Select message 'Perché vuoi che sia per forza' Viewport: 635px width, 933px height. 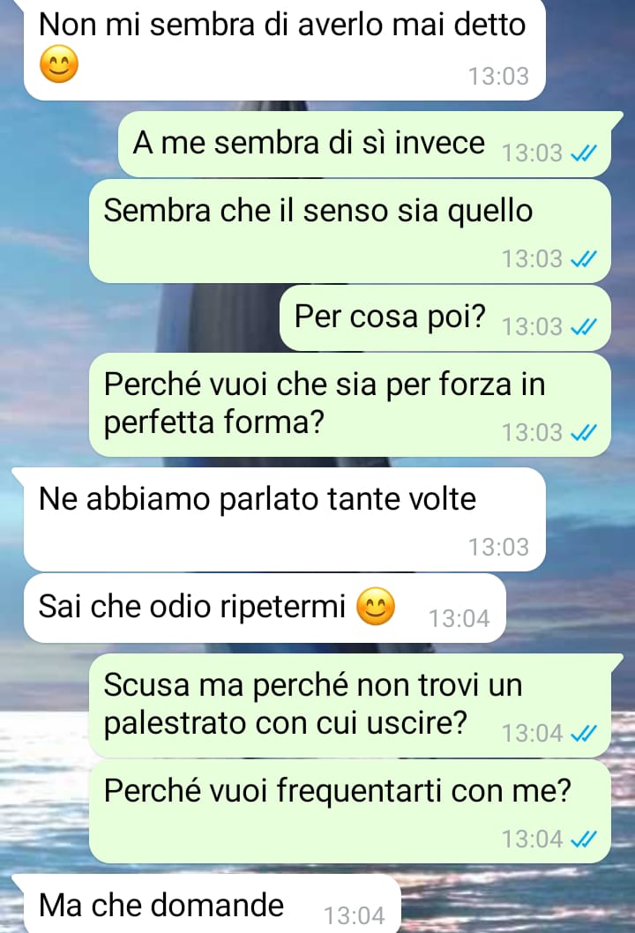[x=350, y=405]
